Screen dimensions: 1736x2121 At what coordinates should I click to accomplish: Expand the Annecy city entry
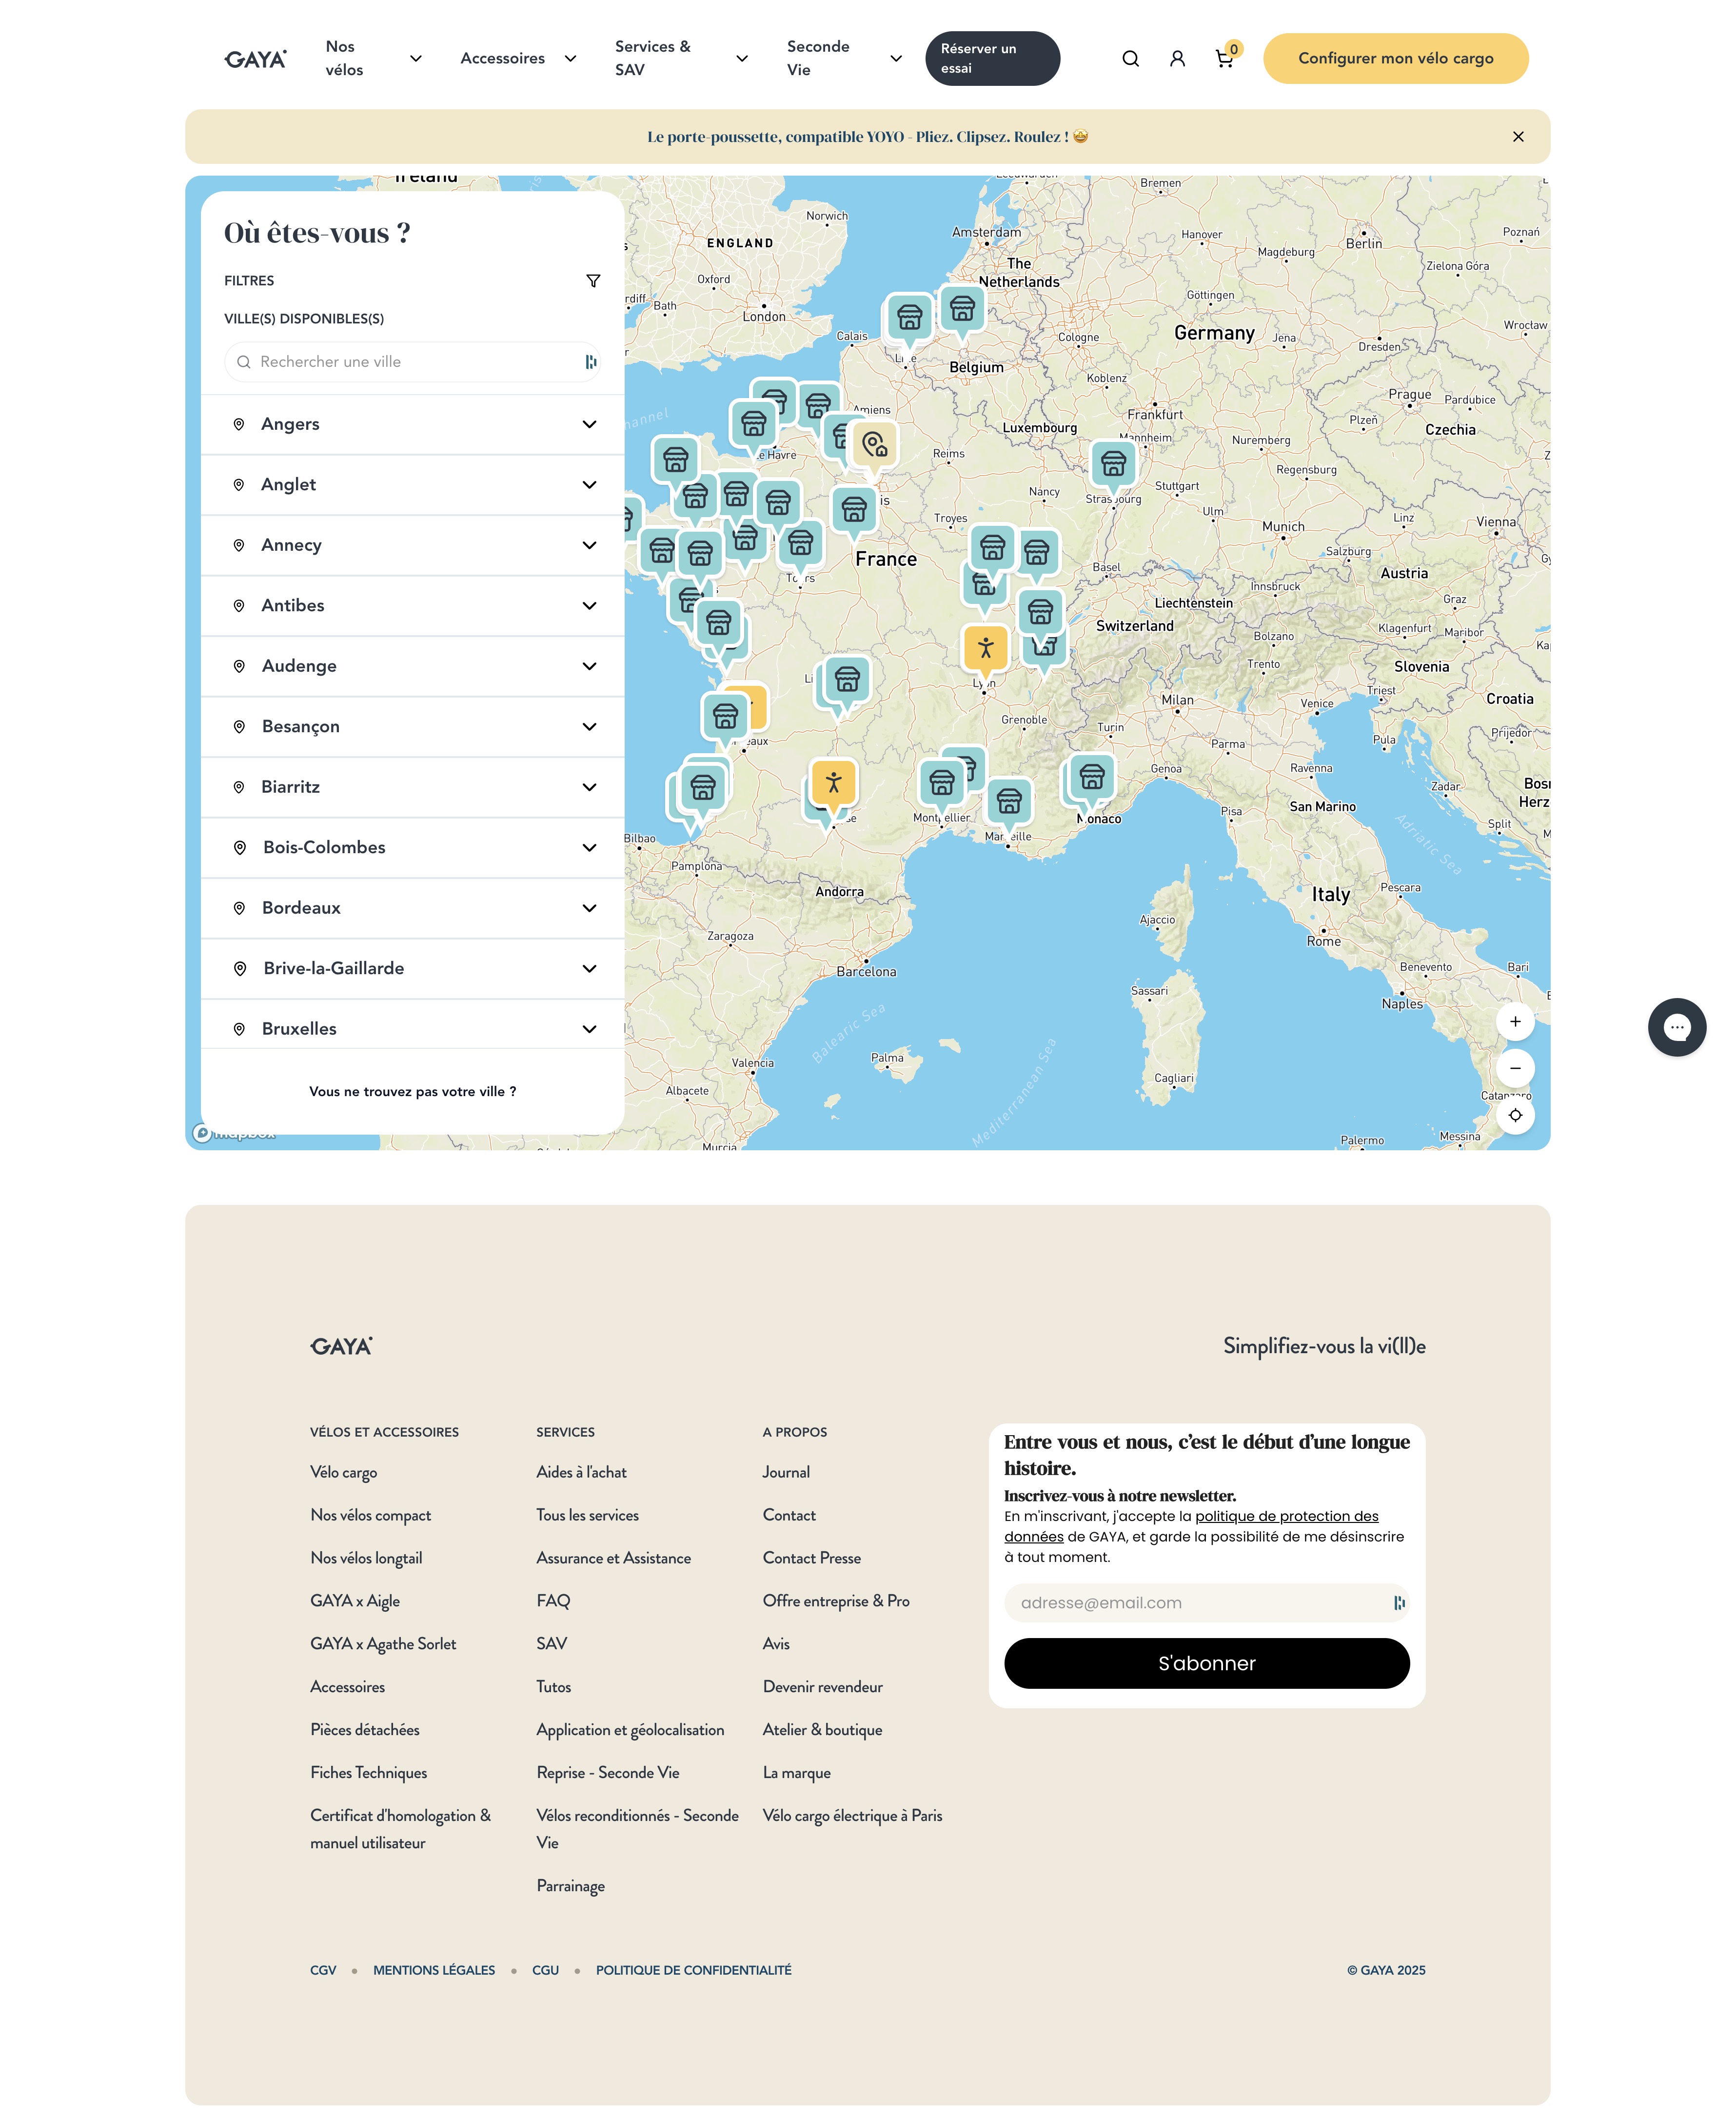click(x=413, y=545)
